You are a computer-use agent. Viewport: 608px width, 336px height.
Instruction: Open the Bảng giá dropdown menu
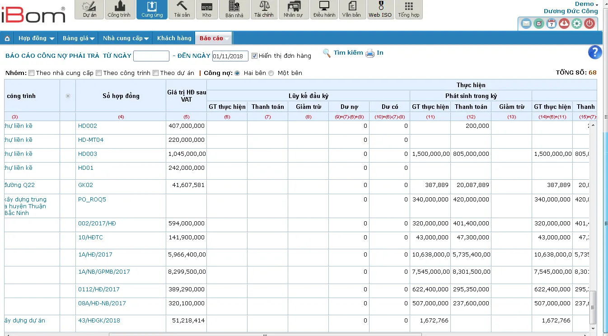pos(79,38)
